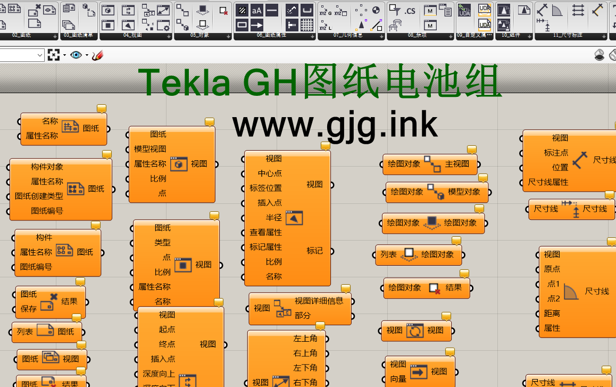The image size is (616, 387).
Task: Click the grid icon in 06_图纸属性
Action: click(x=307, y=25)
